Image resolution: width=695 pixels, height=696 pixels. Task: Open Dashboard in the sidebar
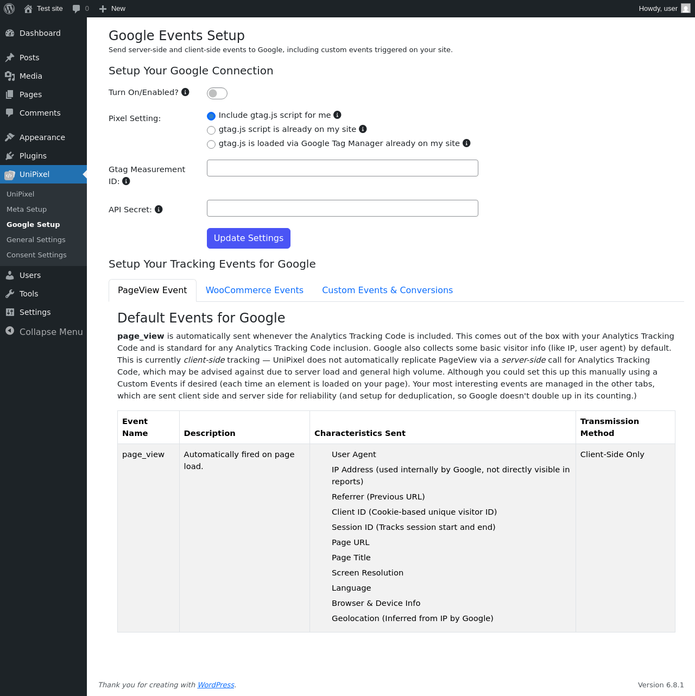tap(40, 33)
